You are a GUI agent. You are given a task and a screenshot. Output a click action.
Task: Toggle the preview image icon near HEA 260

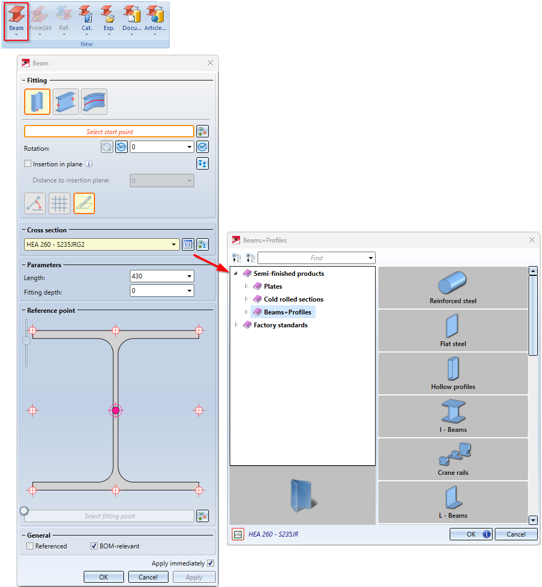click(238, 534)
